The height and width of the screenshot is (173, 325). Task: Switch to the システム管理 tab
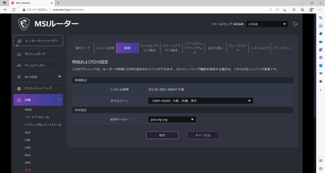tap(105, 48)
